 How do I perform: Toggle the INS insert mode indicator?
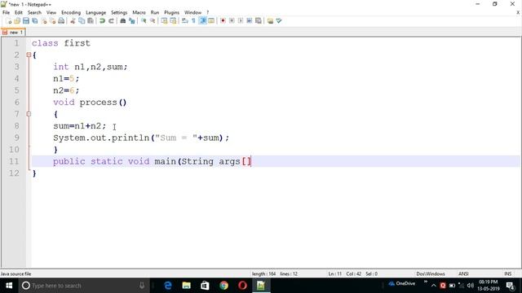pos(507,274)
